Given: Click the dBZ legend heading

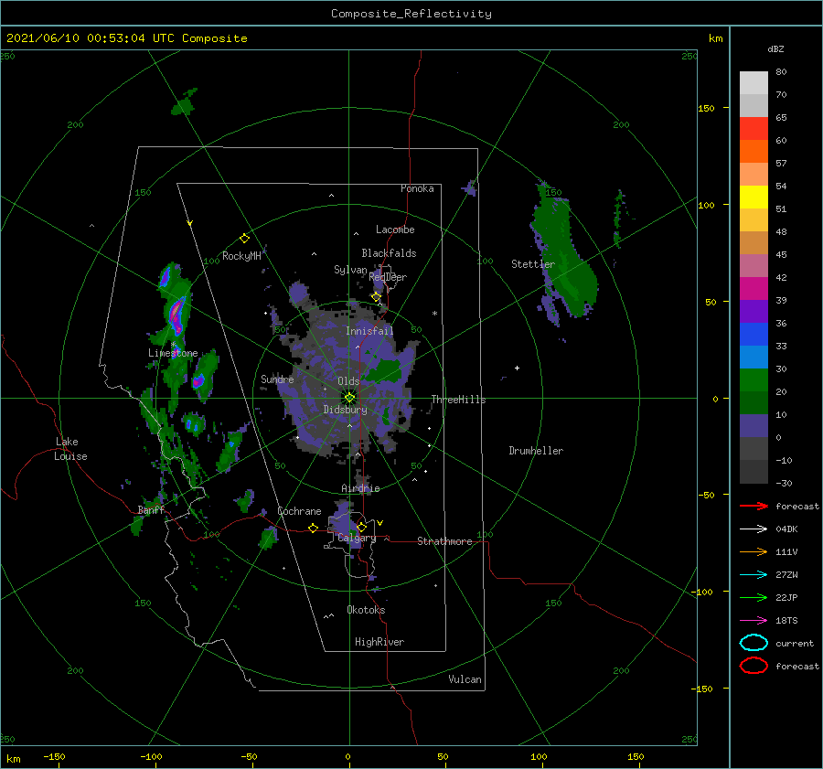Looking at the screenshot, I should (775, 48).
